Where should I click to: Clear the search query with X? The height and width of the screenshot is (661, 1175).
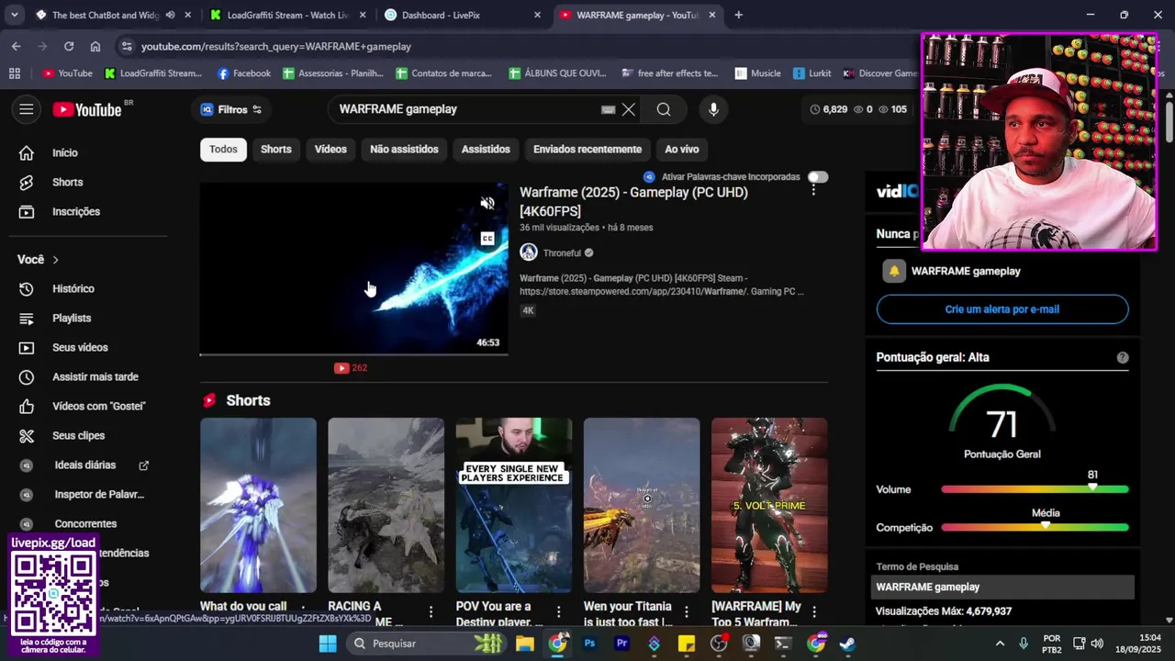(628, 109)
